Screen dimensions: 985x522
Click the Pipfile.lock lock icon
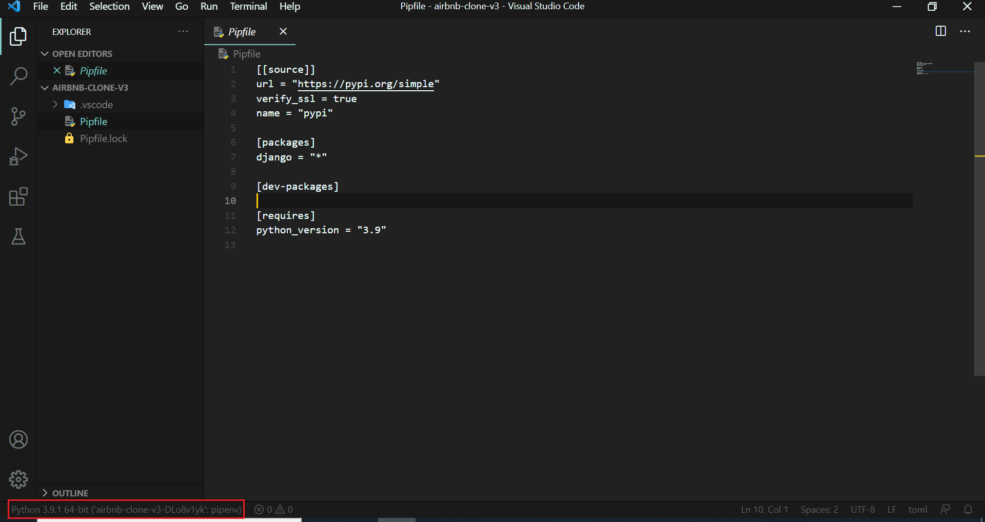click(69, 138)
